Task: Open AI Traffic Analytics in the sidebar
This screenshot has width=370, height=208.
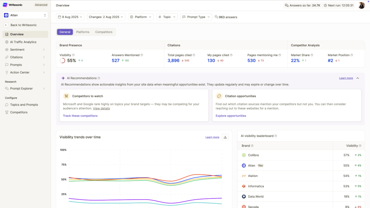Action: tap(22, 42)
